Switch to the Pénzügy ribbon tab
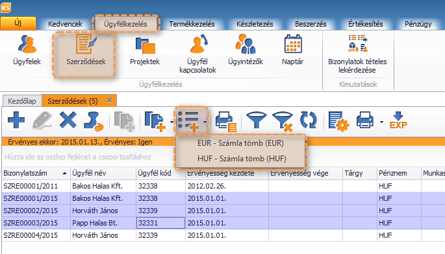445x254 pixels. coord(418,24)
